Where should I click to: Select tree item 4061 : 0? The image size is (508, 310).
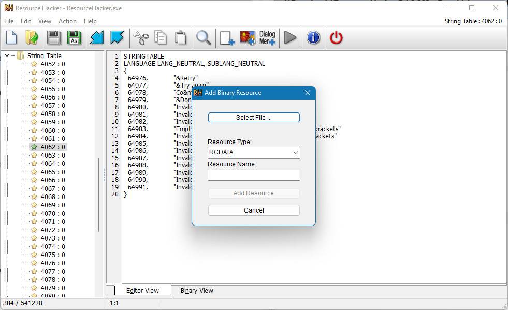coord(53,139)
